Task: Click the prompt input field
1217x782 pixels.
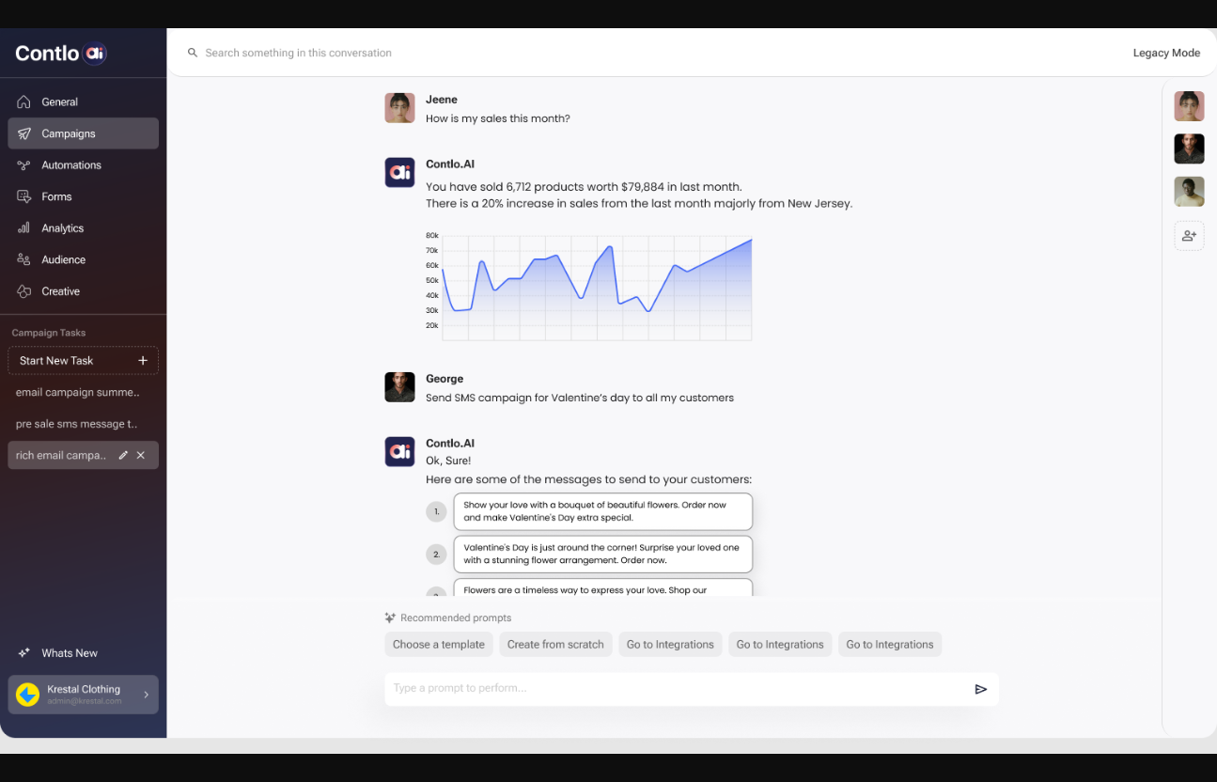Action: pyautogui.click(x=677, y=689)
